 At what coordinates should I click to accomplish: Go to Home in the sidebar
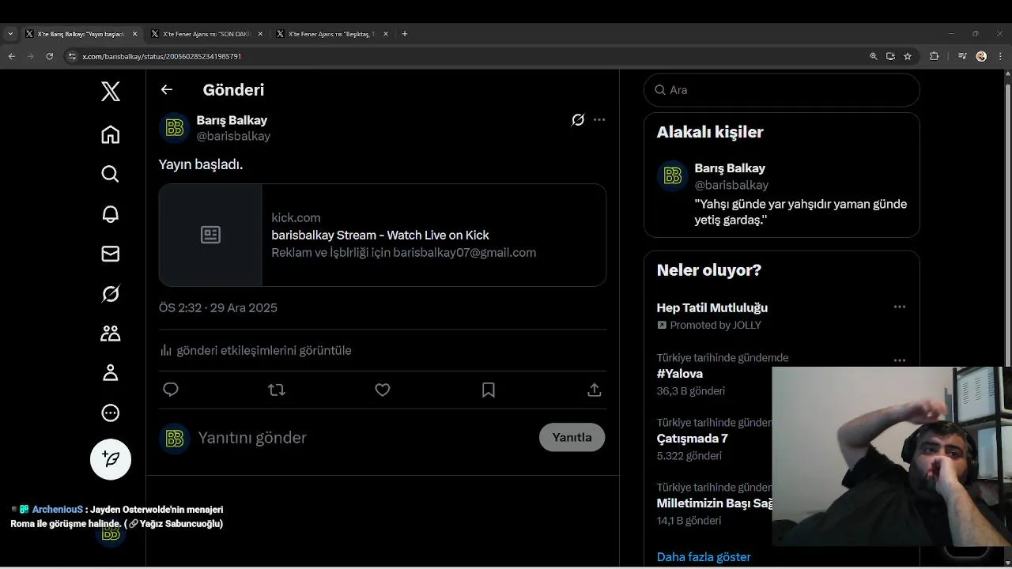coord(111,134)
